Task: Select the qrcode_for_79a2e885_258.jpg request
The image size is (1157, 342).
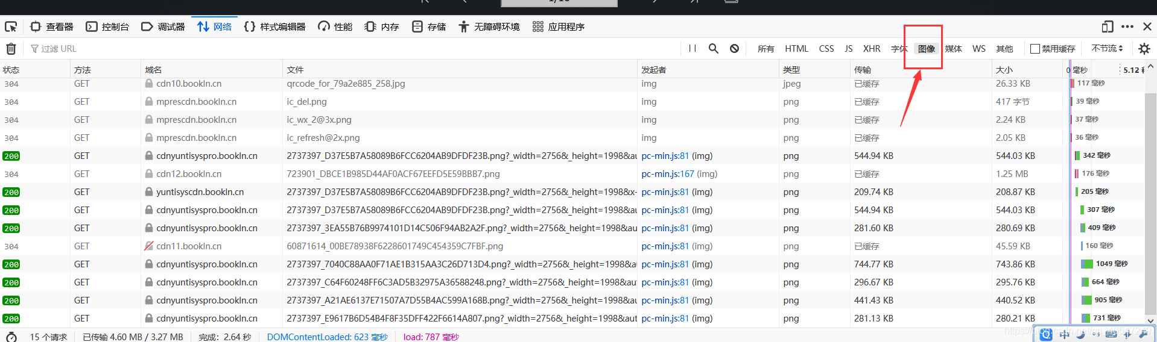Action: coord(346,84)
